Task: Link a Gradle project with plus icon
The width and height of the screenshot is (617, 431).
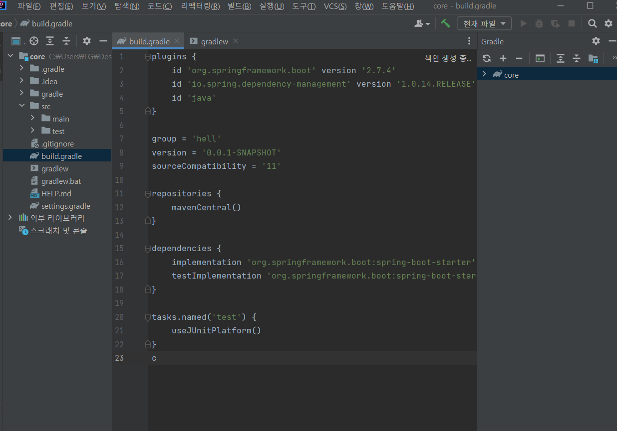Action: point(503,58)
